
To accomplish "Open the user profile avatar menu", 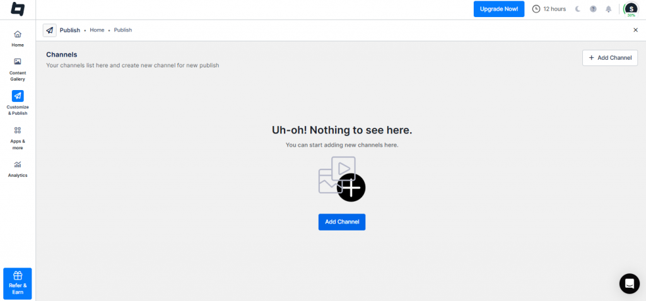I will tap(630, 9).
